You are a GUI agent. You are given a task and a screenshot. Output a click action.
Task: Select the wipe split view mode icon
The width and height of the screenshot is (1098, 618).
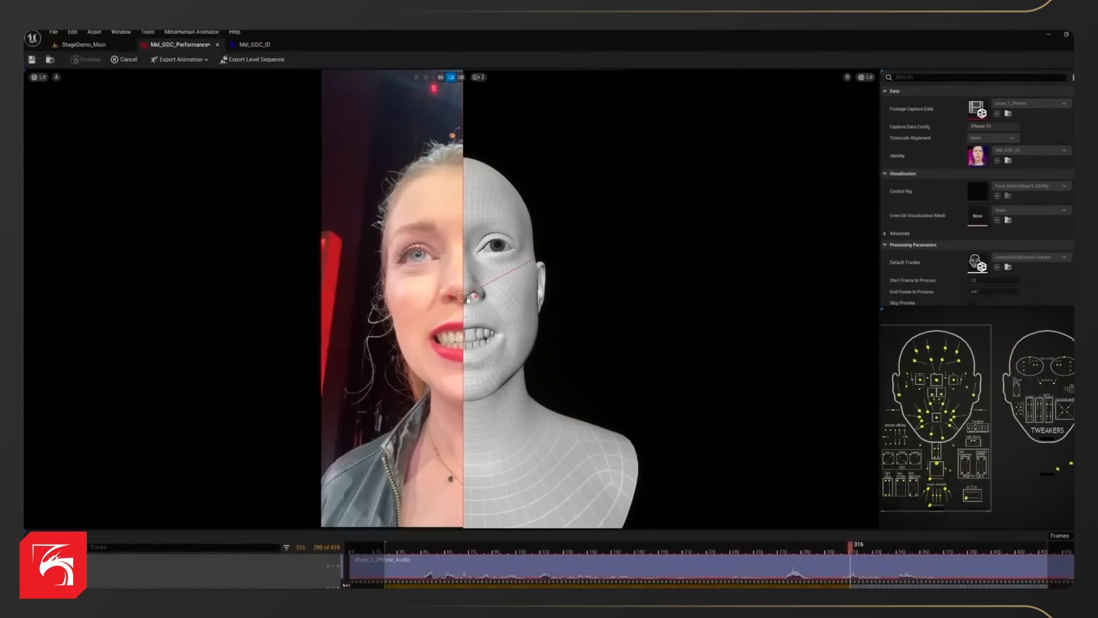451,77
